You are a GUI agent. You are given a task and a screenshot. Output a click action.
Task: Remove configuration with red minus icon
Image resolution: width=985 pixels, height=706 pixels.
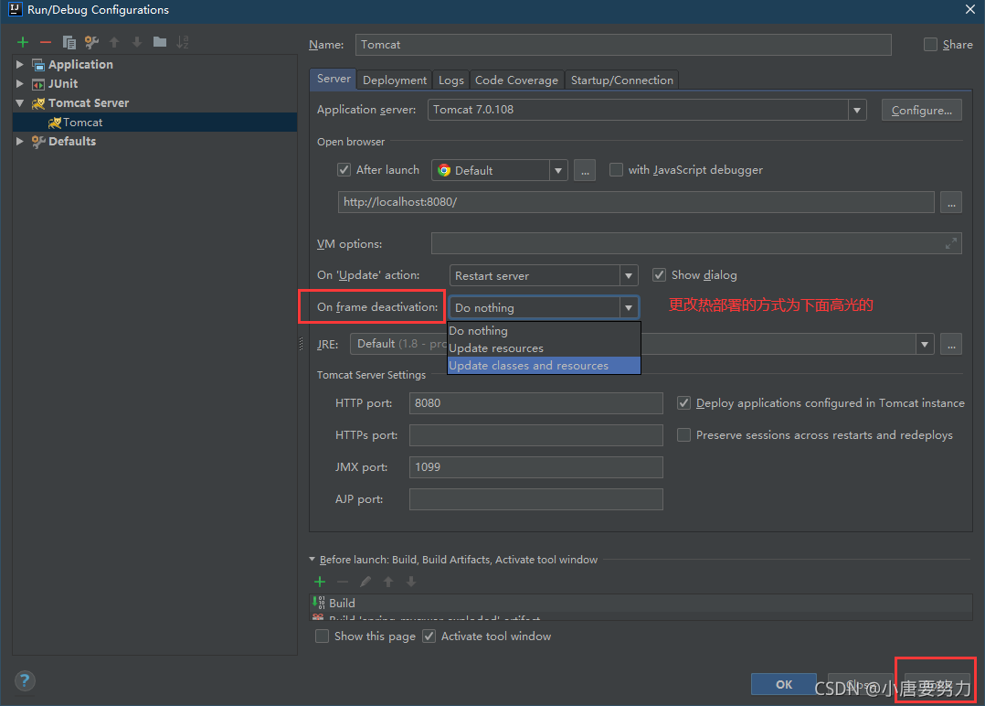coord(46,42)
